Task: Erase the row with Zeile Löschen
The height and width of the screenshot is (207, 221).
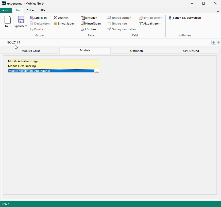Action: [88, 29]
